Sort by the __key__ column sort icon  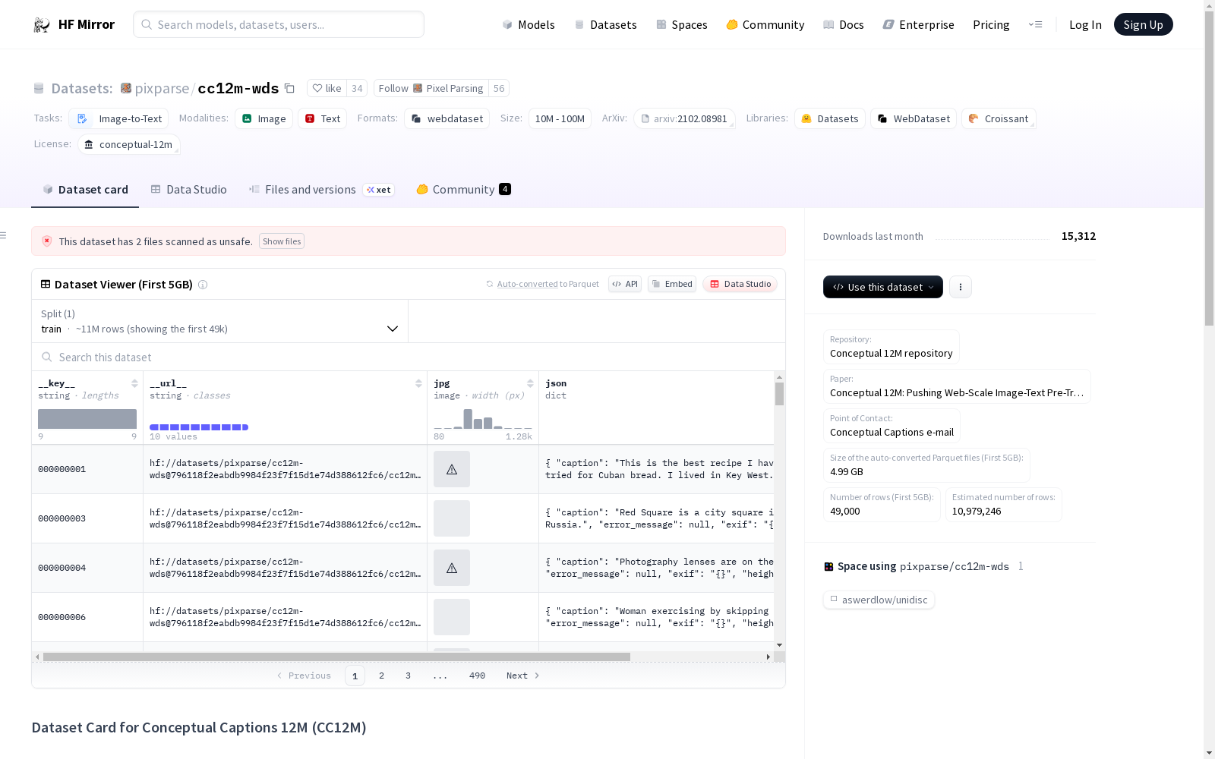point(134,383)
